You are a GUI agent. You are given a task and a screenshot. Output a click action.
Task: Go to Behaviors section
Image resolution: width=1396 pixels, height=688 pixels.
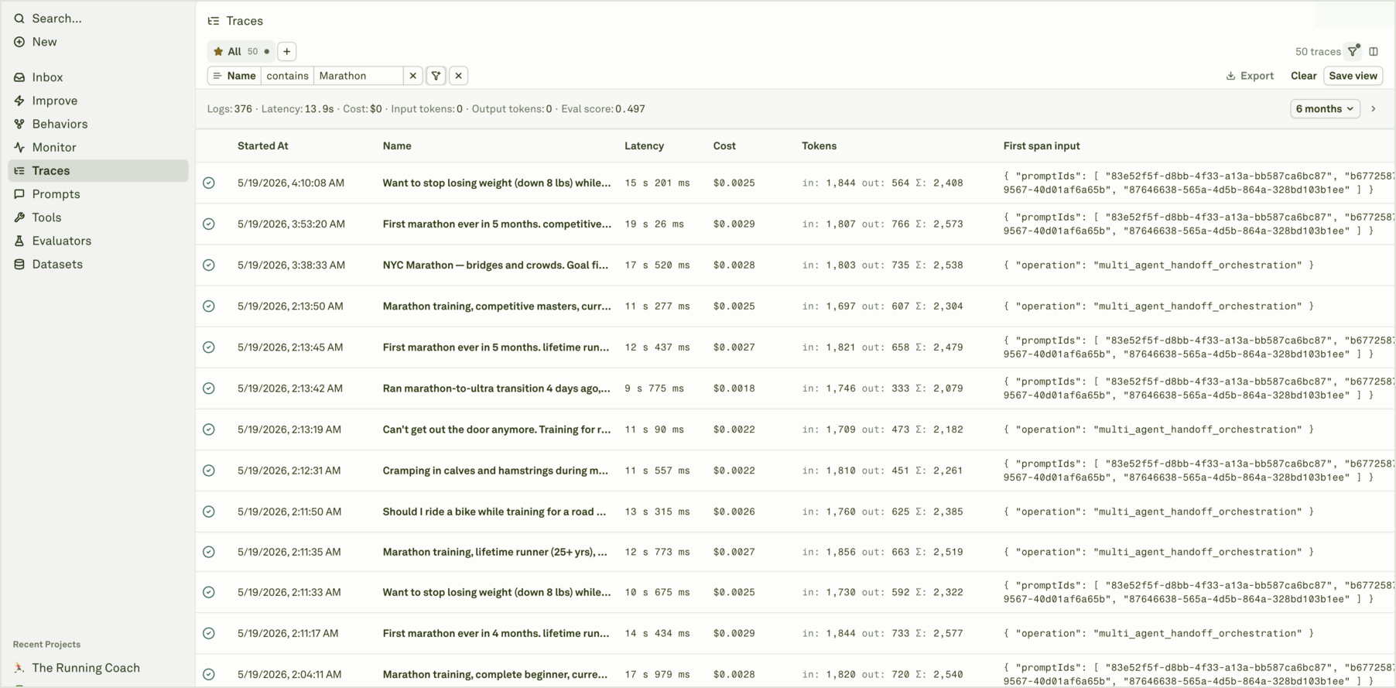[98, 124]
